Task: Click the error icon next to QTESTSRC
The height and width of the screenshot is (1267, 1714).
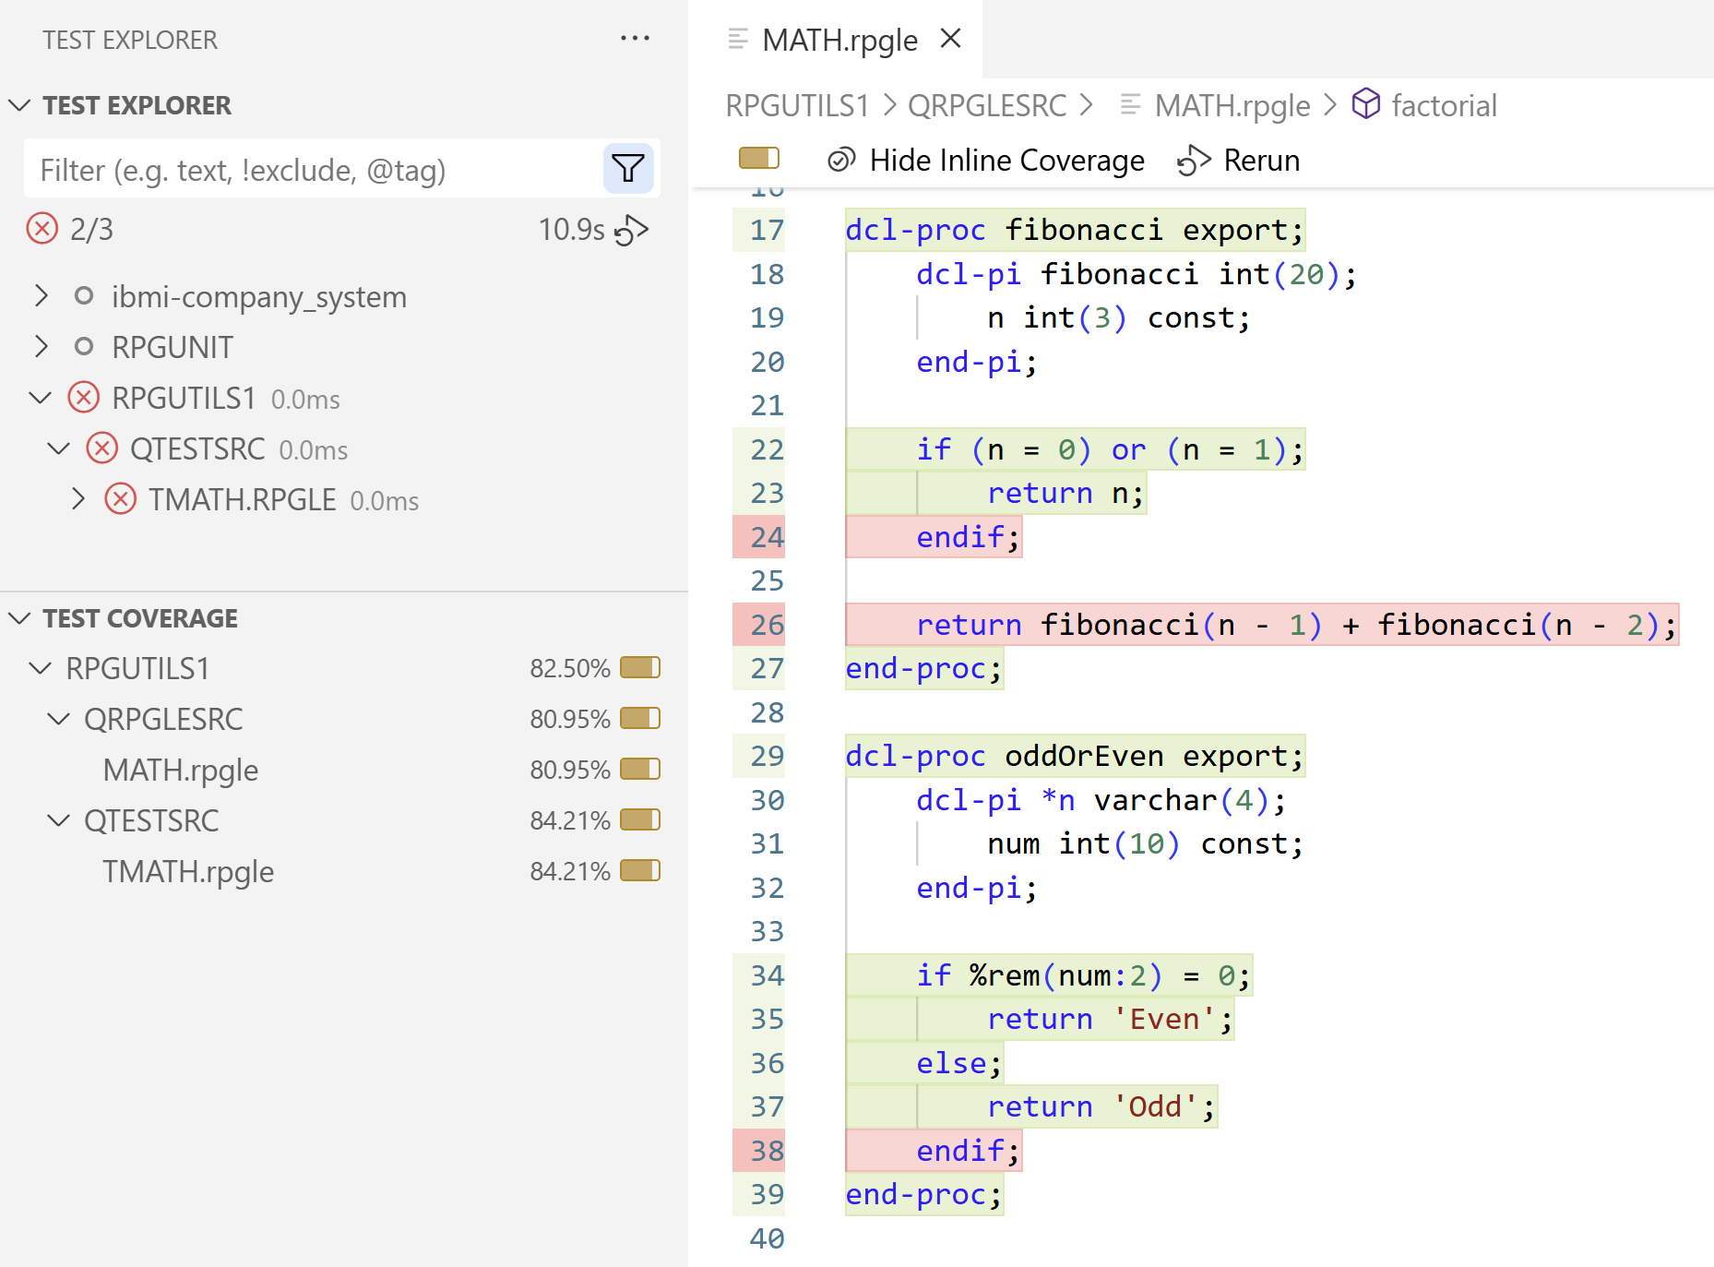Action: coord(101,448)
